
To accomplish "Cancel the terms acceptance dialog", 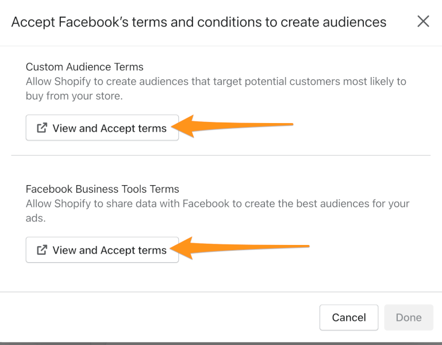I will tap(349, 317).
